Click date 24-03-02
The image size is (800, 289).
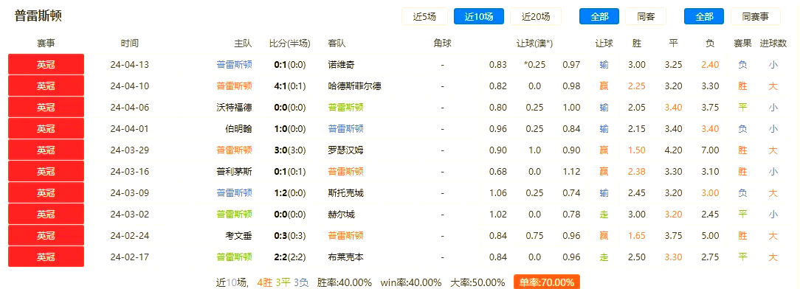tap(130, 215)
